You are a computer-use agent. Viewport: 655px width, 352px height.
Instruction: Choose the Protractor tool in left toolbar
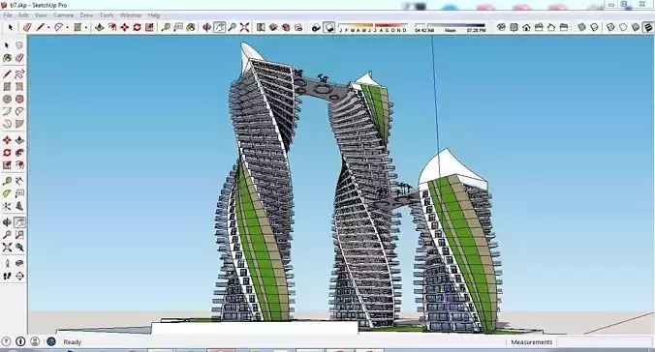(x=7, y=193)
